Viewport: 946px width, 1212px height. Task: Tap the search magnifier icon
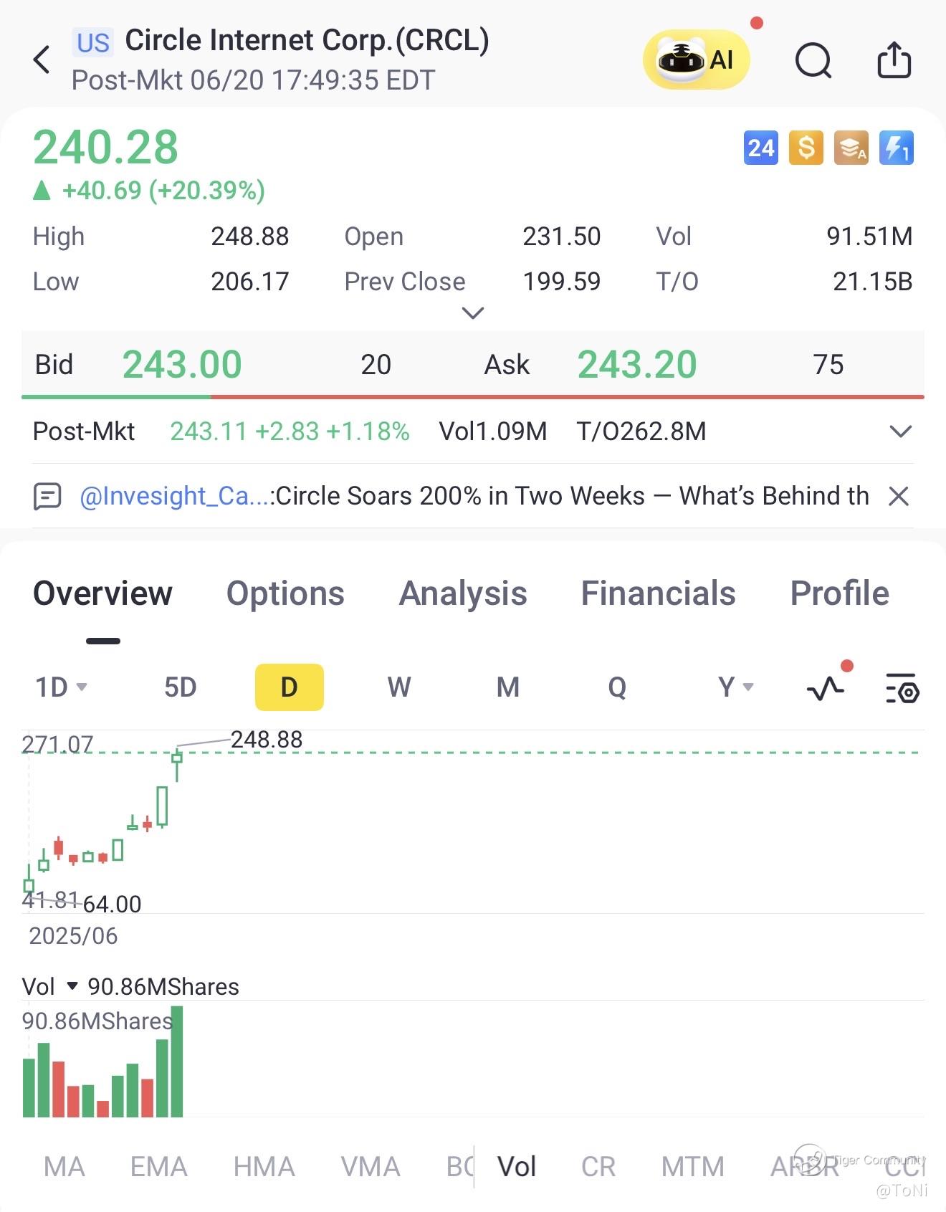pyautogui.click(x=813, y=60)
